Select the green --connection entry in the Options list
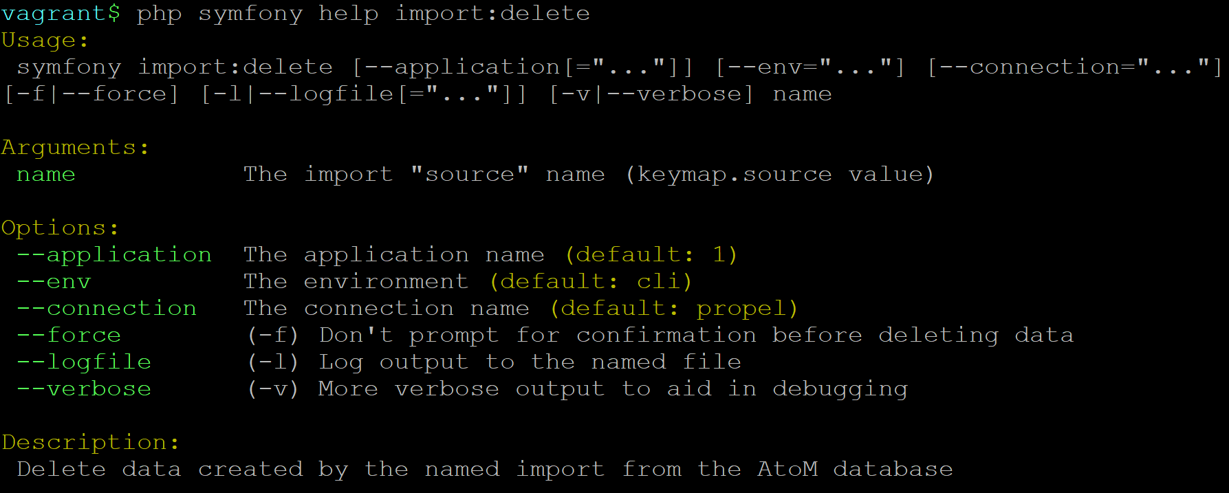The image size is (1229, 493). coord(107,309)
